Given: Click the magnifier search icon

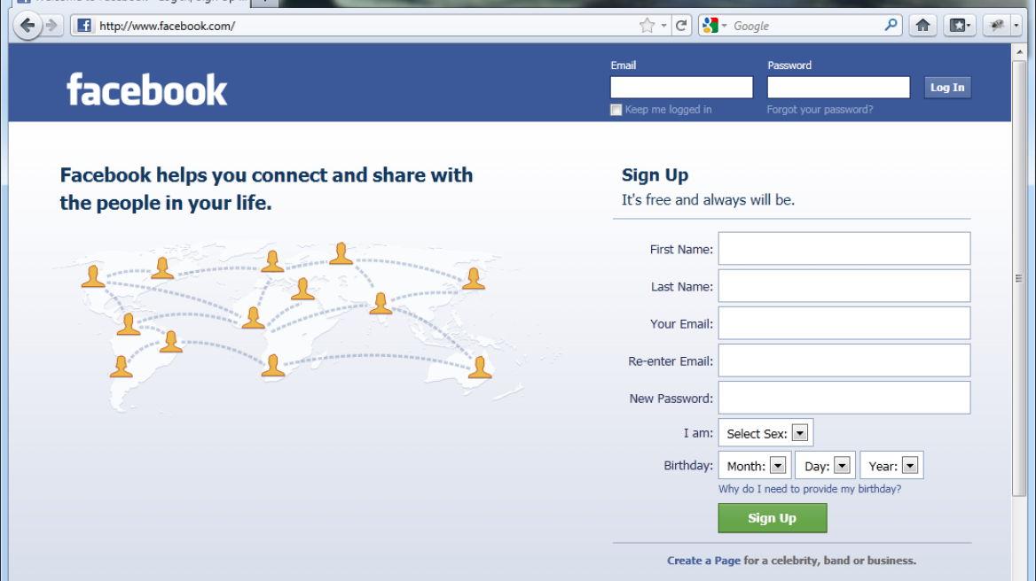Looking at the screenshot, I should click(x=891, y=25).
